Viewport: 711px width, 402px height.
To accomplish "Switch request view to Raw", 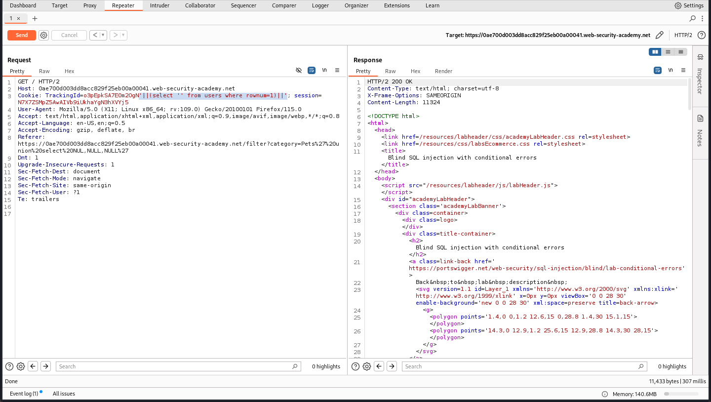I will (x=44, y=71).
